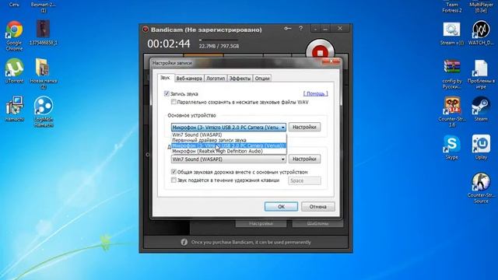Collapse the Основное устройство dropdown
498x280 pixels.
[282, 128]
